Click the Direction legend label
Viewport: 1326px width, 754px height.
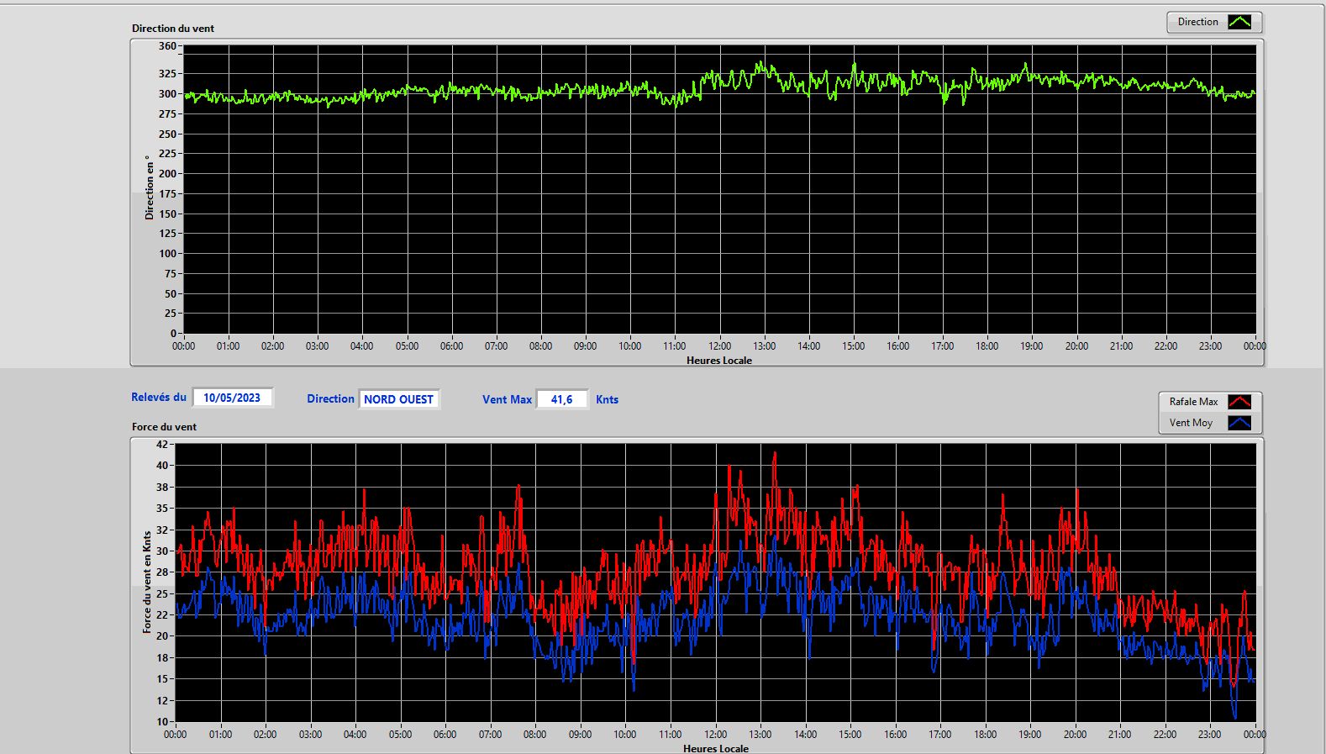pos(1197,22)
